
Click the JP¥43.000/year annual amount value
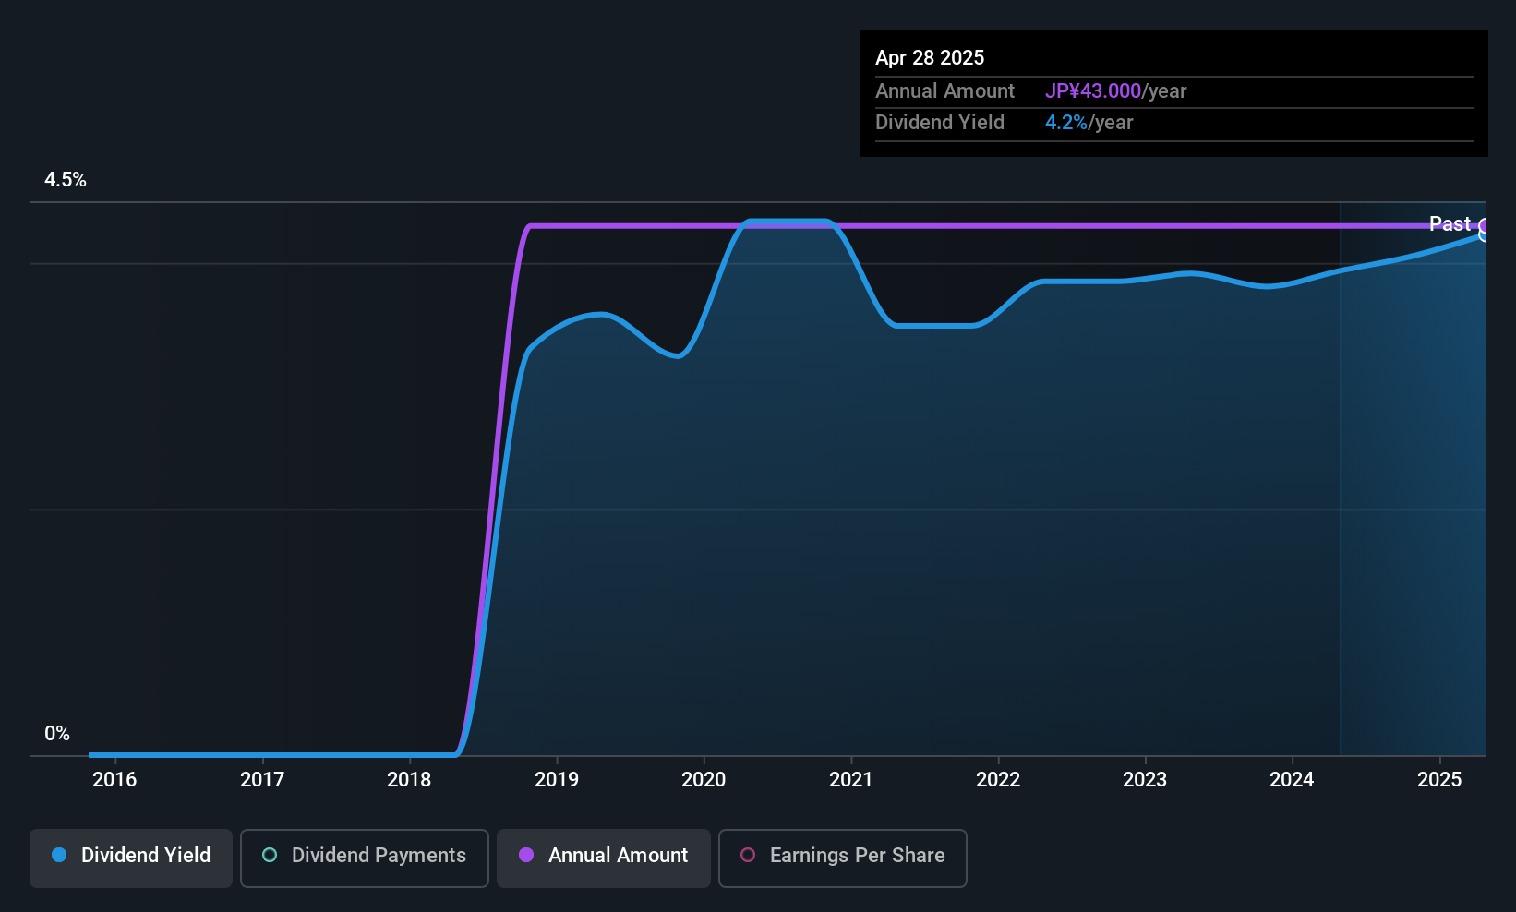click(1115, 91)
